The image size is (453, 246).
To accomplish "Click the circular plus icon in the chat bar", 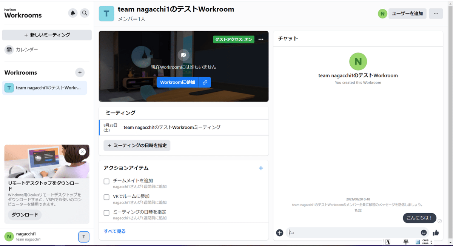I will pos(279,233).
